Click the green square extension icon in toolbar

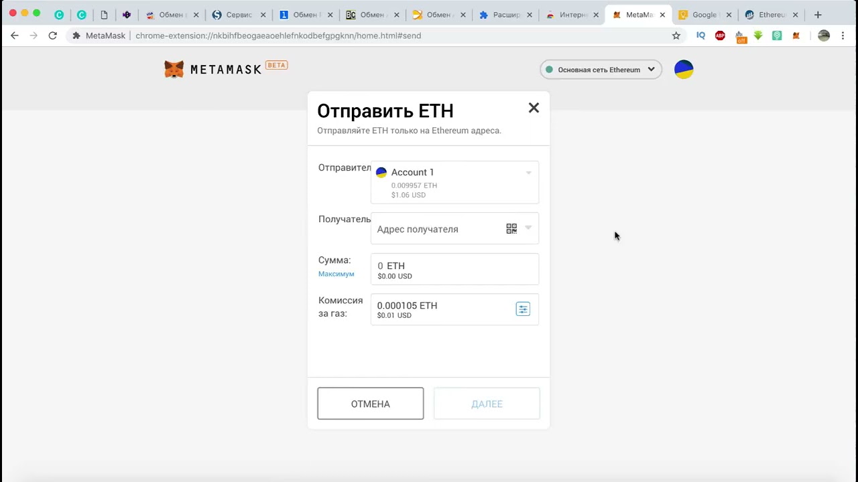tap(777, 35)
